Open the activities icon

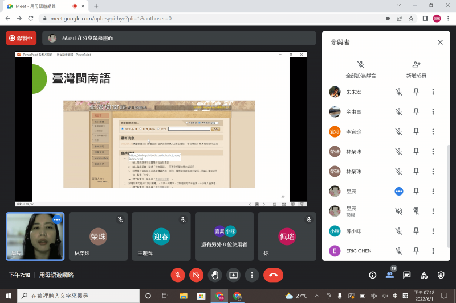424,275
